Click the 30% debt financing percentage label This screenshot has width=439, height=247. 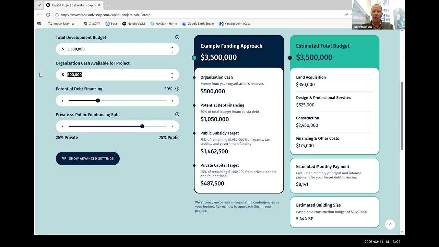point(168,89)
